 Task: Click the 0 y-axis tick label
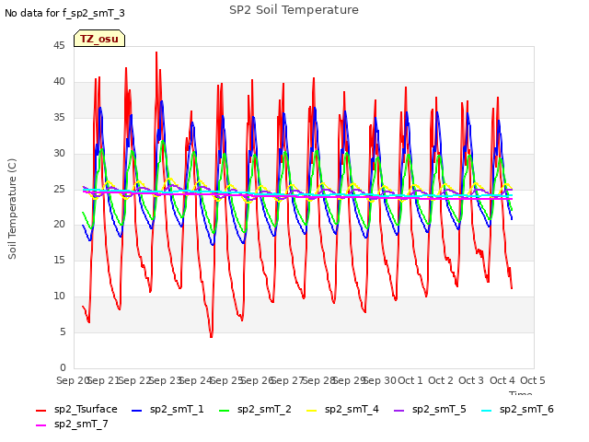pyautogui.click(x=63, y=367)
